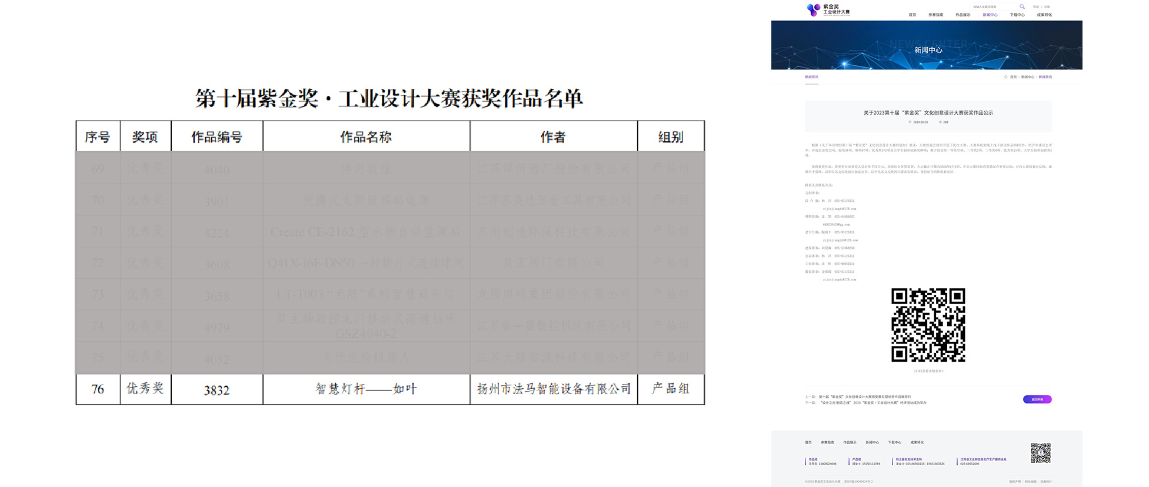Viewport: 1149px width, 487px height.
Task: Open 成果转化 in top navigation
Action: click(1044, 15)
